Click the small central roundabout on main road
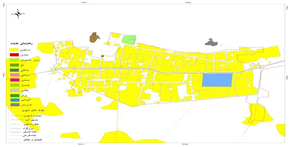Viewport: 291px width, 147px height. tap(100, 68)
